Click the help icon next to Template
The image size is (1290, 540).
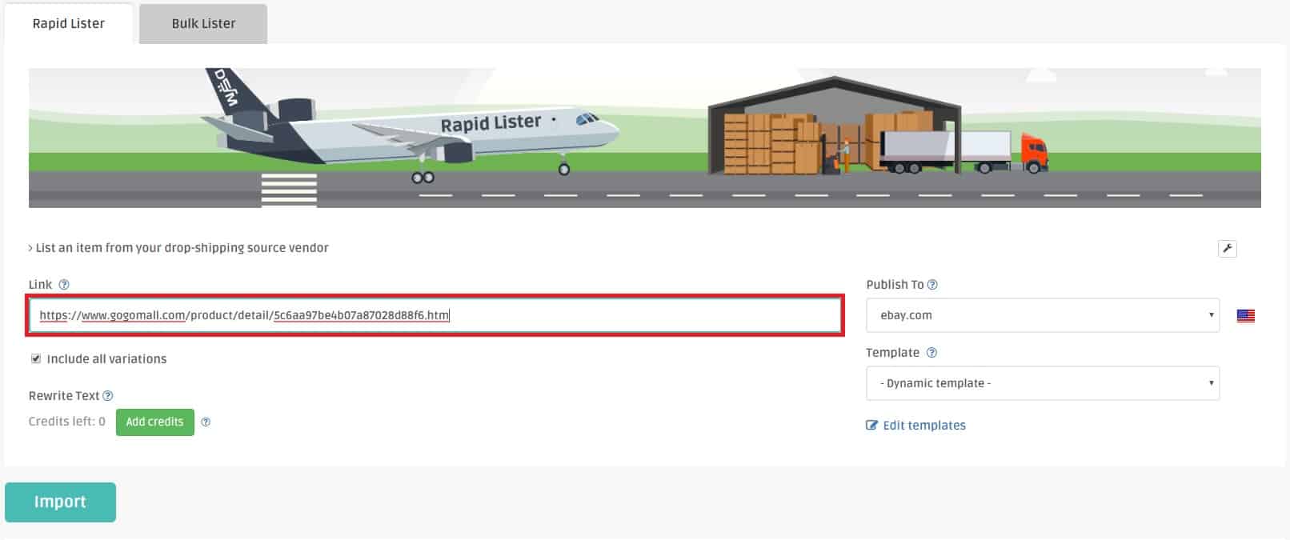coord(931,352)
